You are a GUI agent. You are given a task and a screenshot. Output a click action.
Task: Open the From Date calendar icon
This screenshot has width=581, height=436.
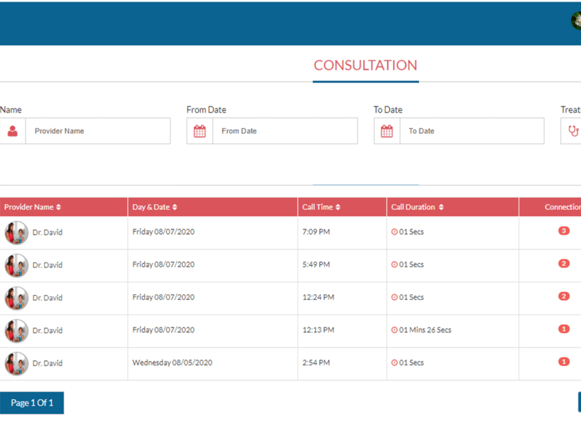coord(200,131)
